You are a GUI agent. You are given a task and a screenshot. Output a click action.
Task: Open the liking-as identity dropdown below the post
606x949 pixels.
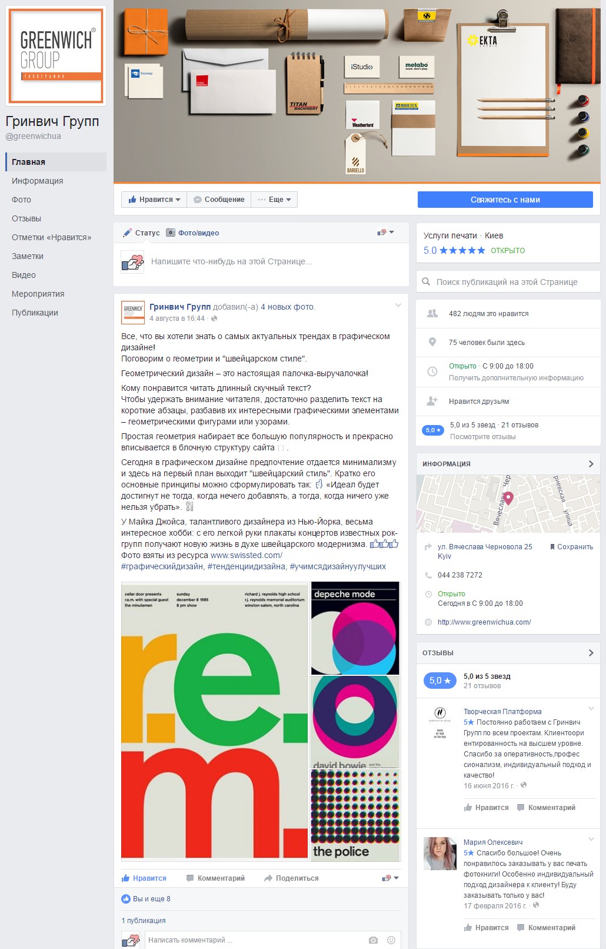390,878
